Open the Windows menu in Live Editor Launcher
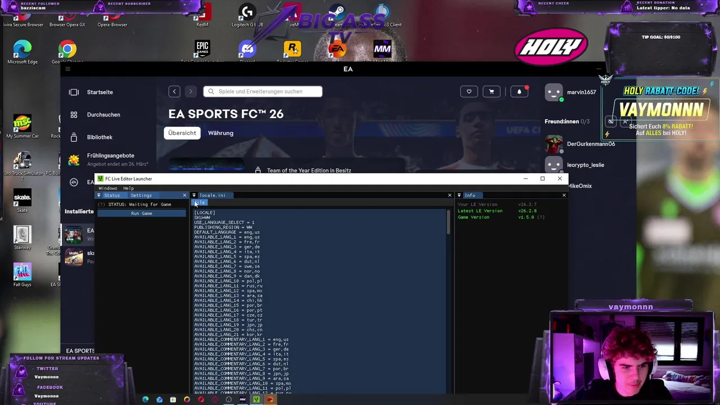Screen dimensions: 720x405 click(x=107, y=188)
